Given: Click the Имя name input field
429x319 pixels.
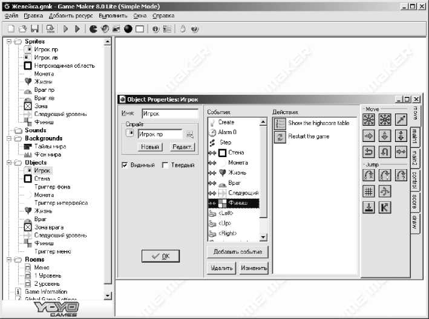Looking at the screenshot, I should pos(170,114).
